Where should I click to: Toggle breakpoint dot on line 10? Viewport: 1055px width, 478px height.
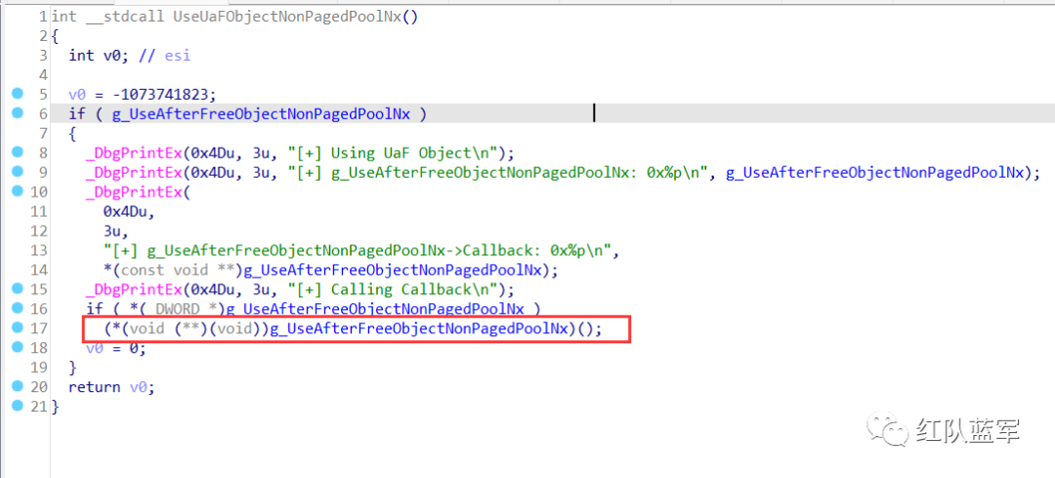(x=18, y=192)
